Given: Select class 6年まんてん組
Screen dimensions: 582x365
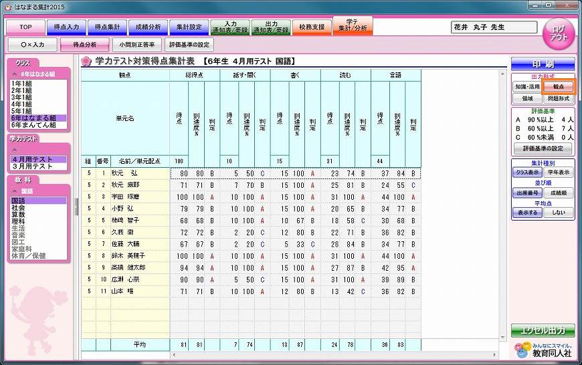Looking at the screenshot, I should [39, 125].
